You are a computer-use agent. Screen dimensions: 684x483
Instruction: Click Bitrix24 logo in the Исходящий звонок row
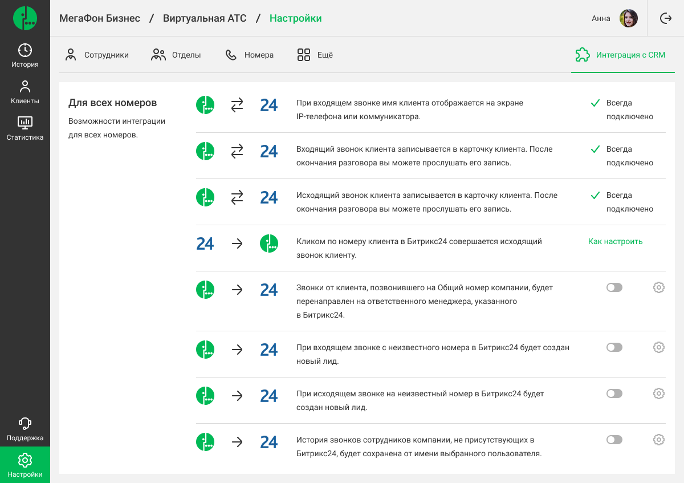[x=269, y=197]
